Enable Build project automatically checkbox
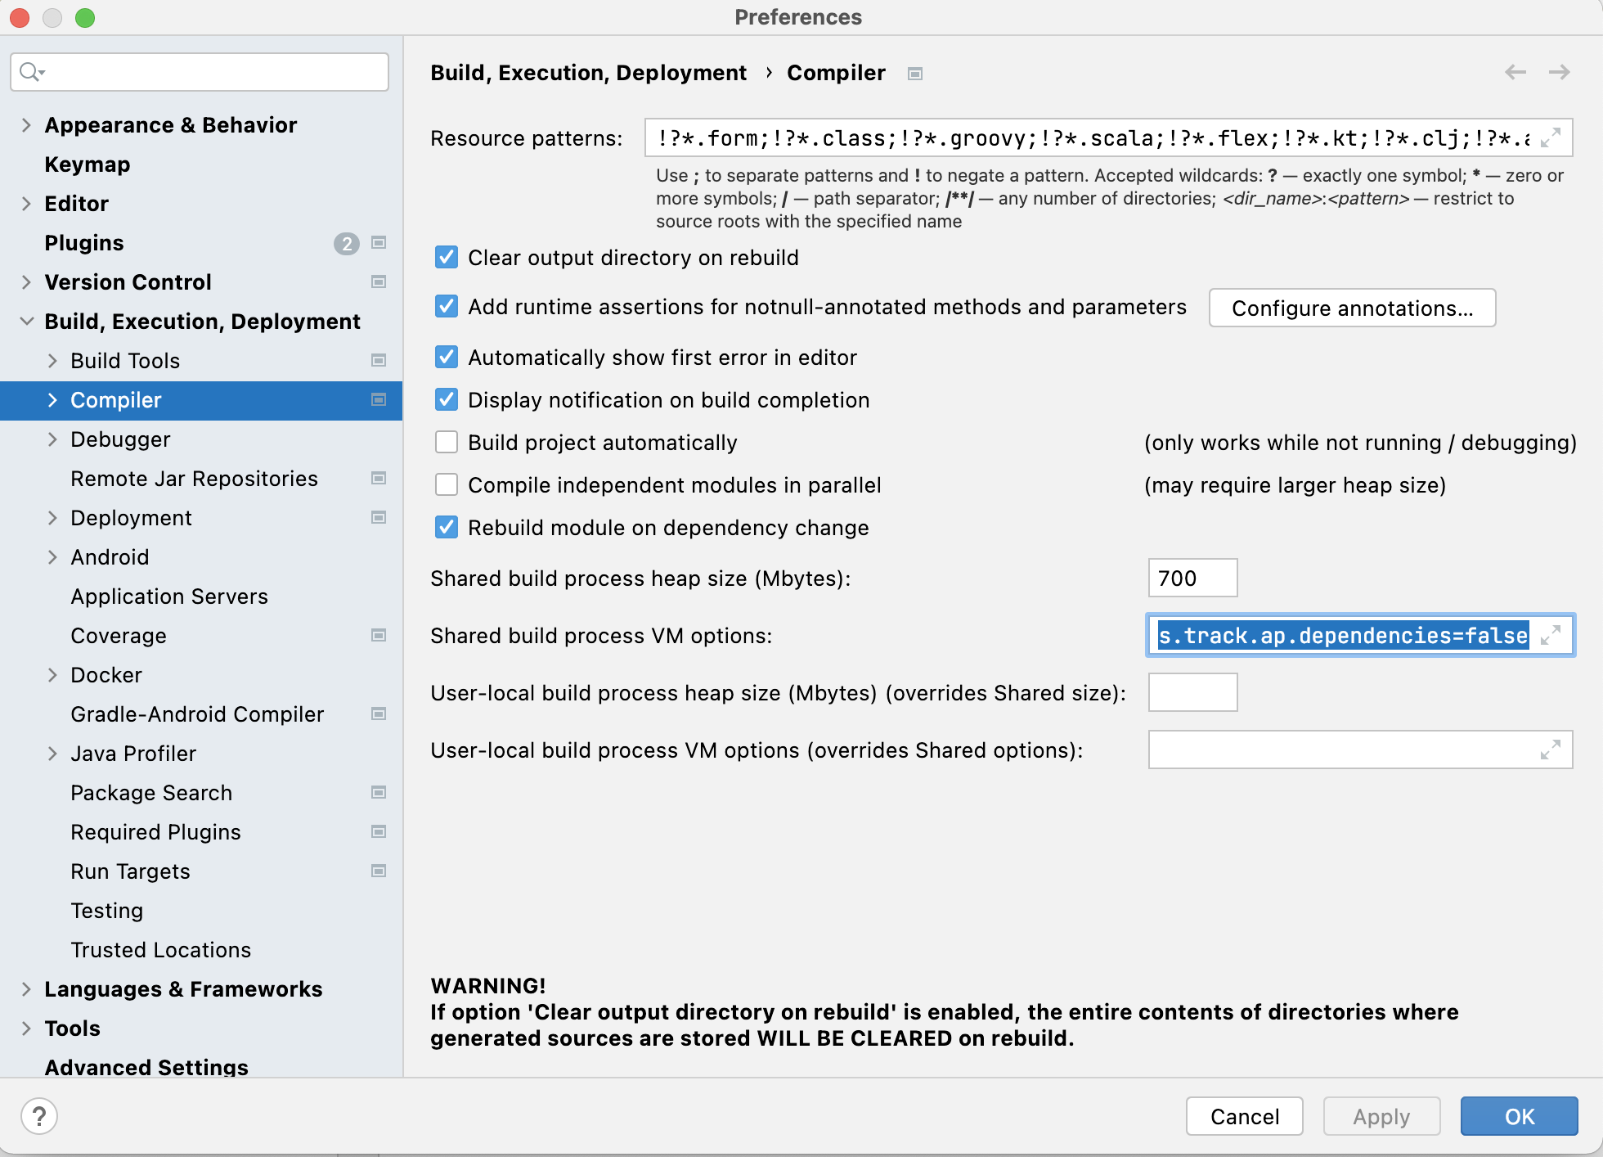1603x1157 pixels. [x=447, y=443]
